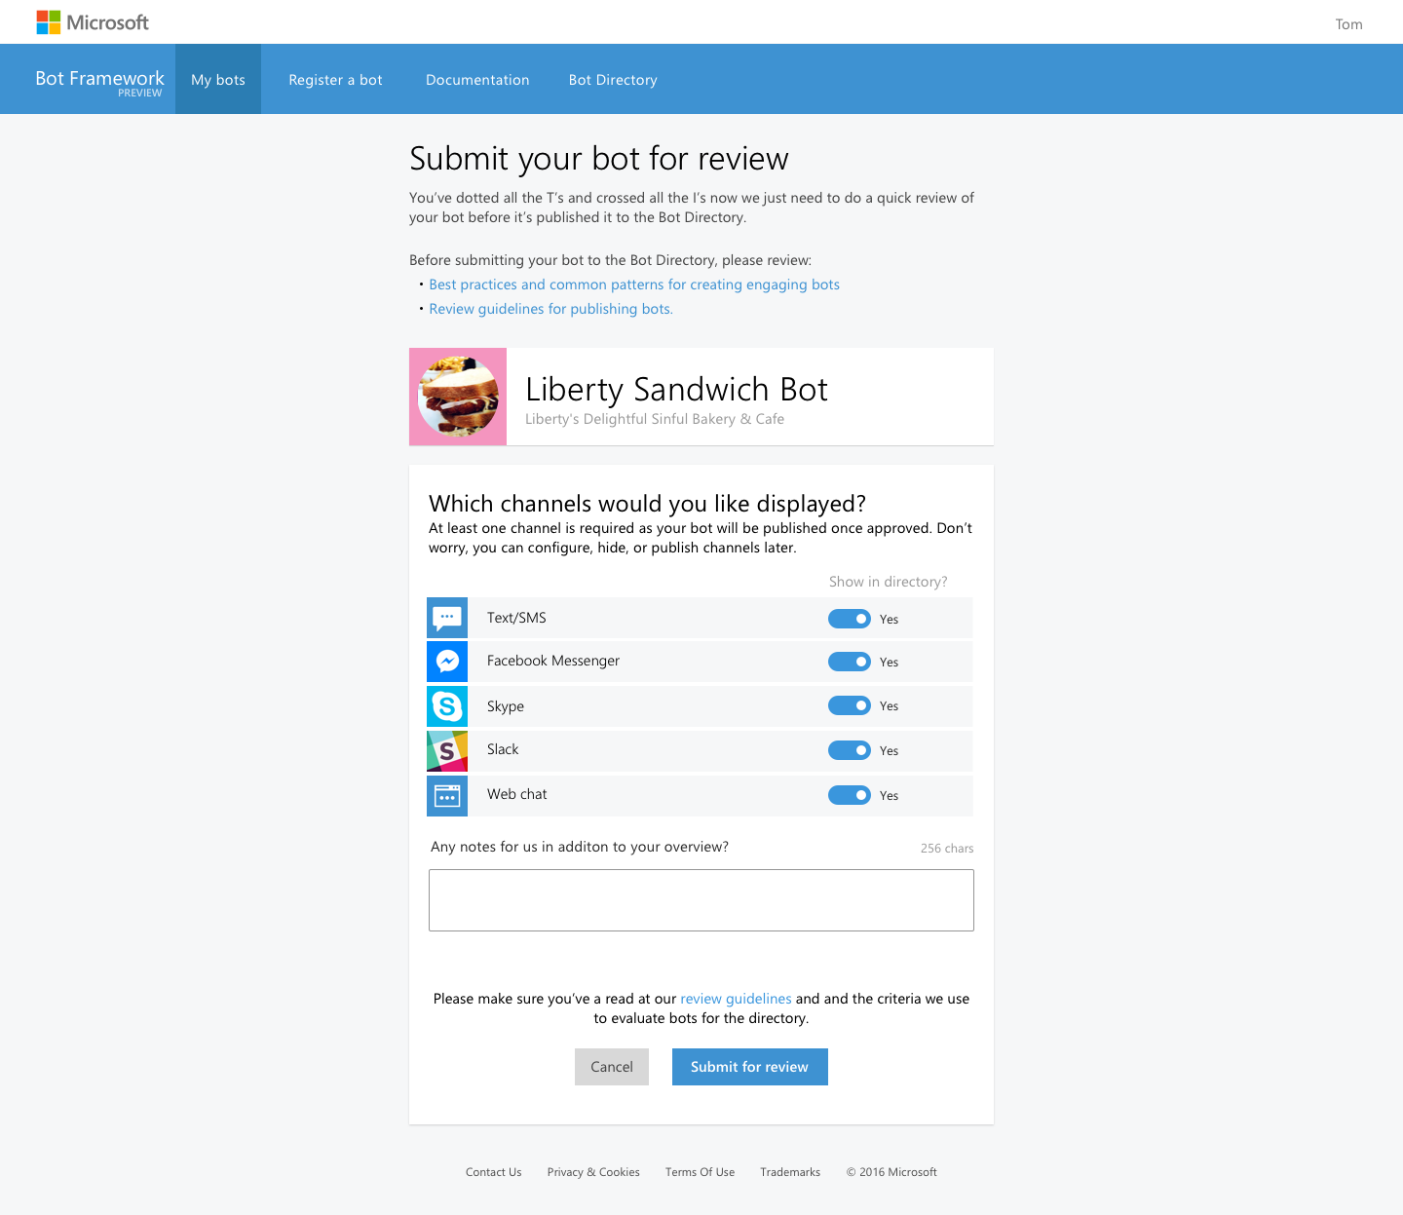Open Review guidelines for publishing bots link
The image size is (1403, 1215).
coord(550,309)
